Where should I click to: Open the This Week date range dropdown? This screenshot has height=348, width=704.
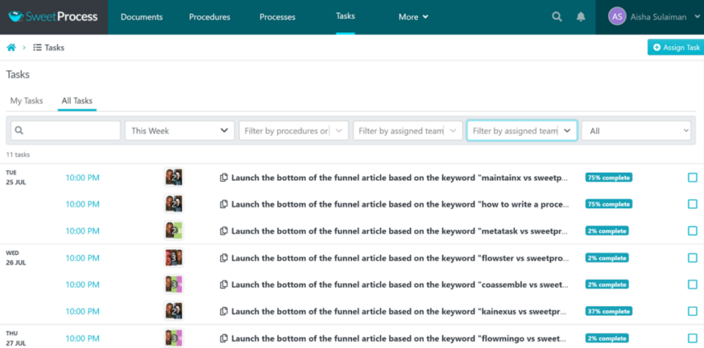pos(179,130)
